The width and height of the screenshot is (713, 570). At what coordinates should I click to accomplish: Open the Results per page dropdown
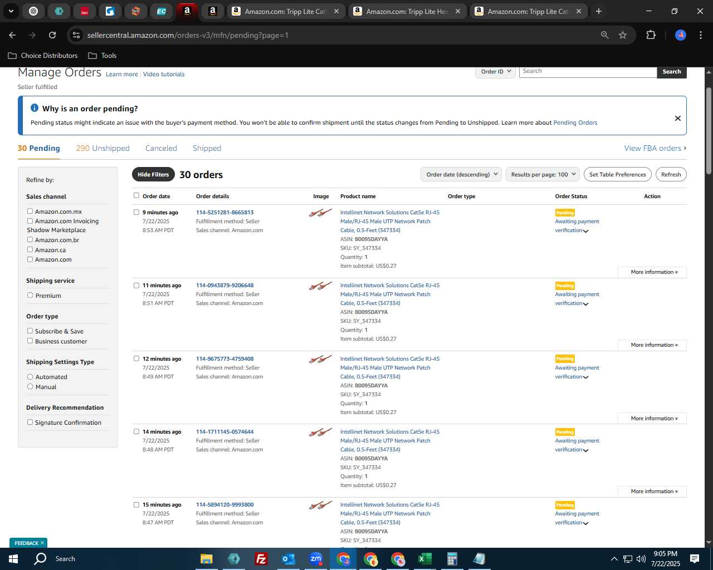[543, 174]
